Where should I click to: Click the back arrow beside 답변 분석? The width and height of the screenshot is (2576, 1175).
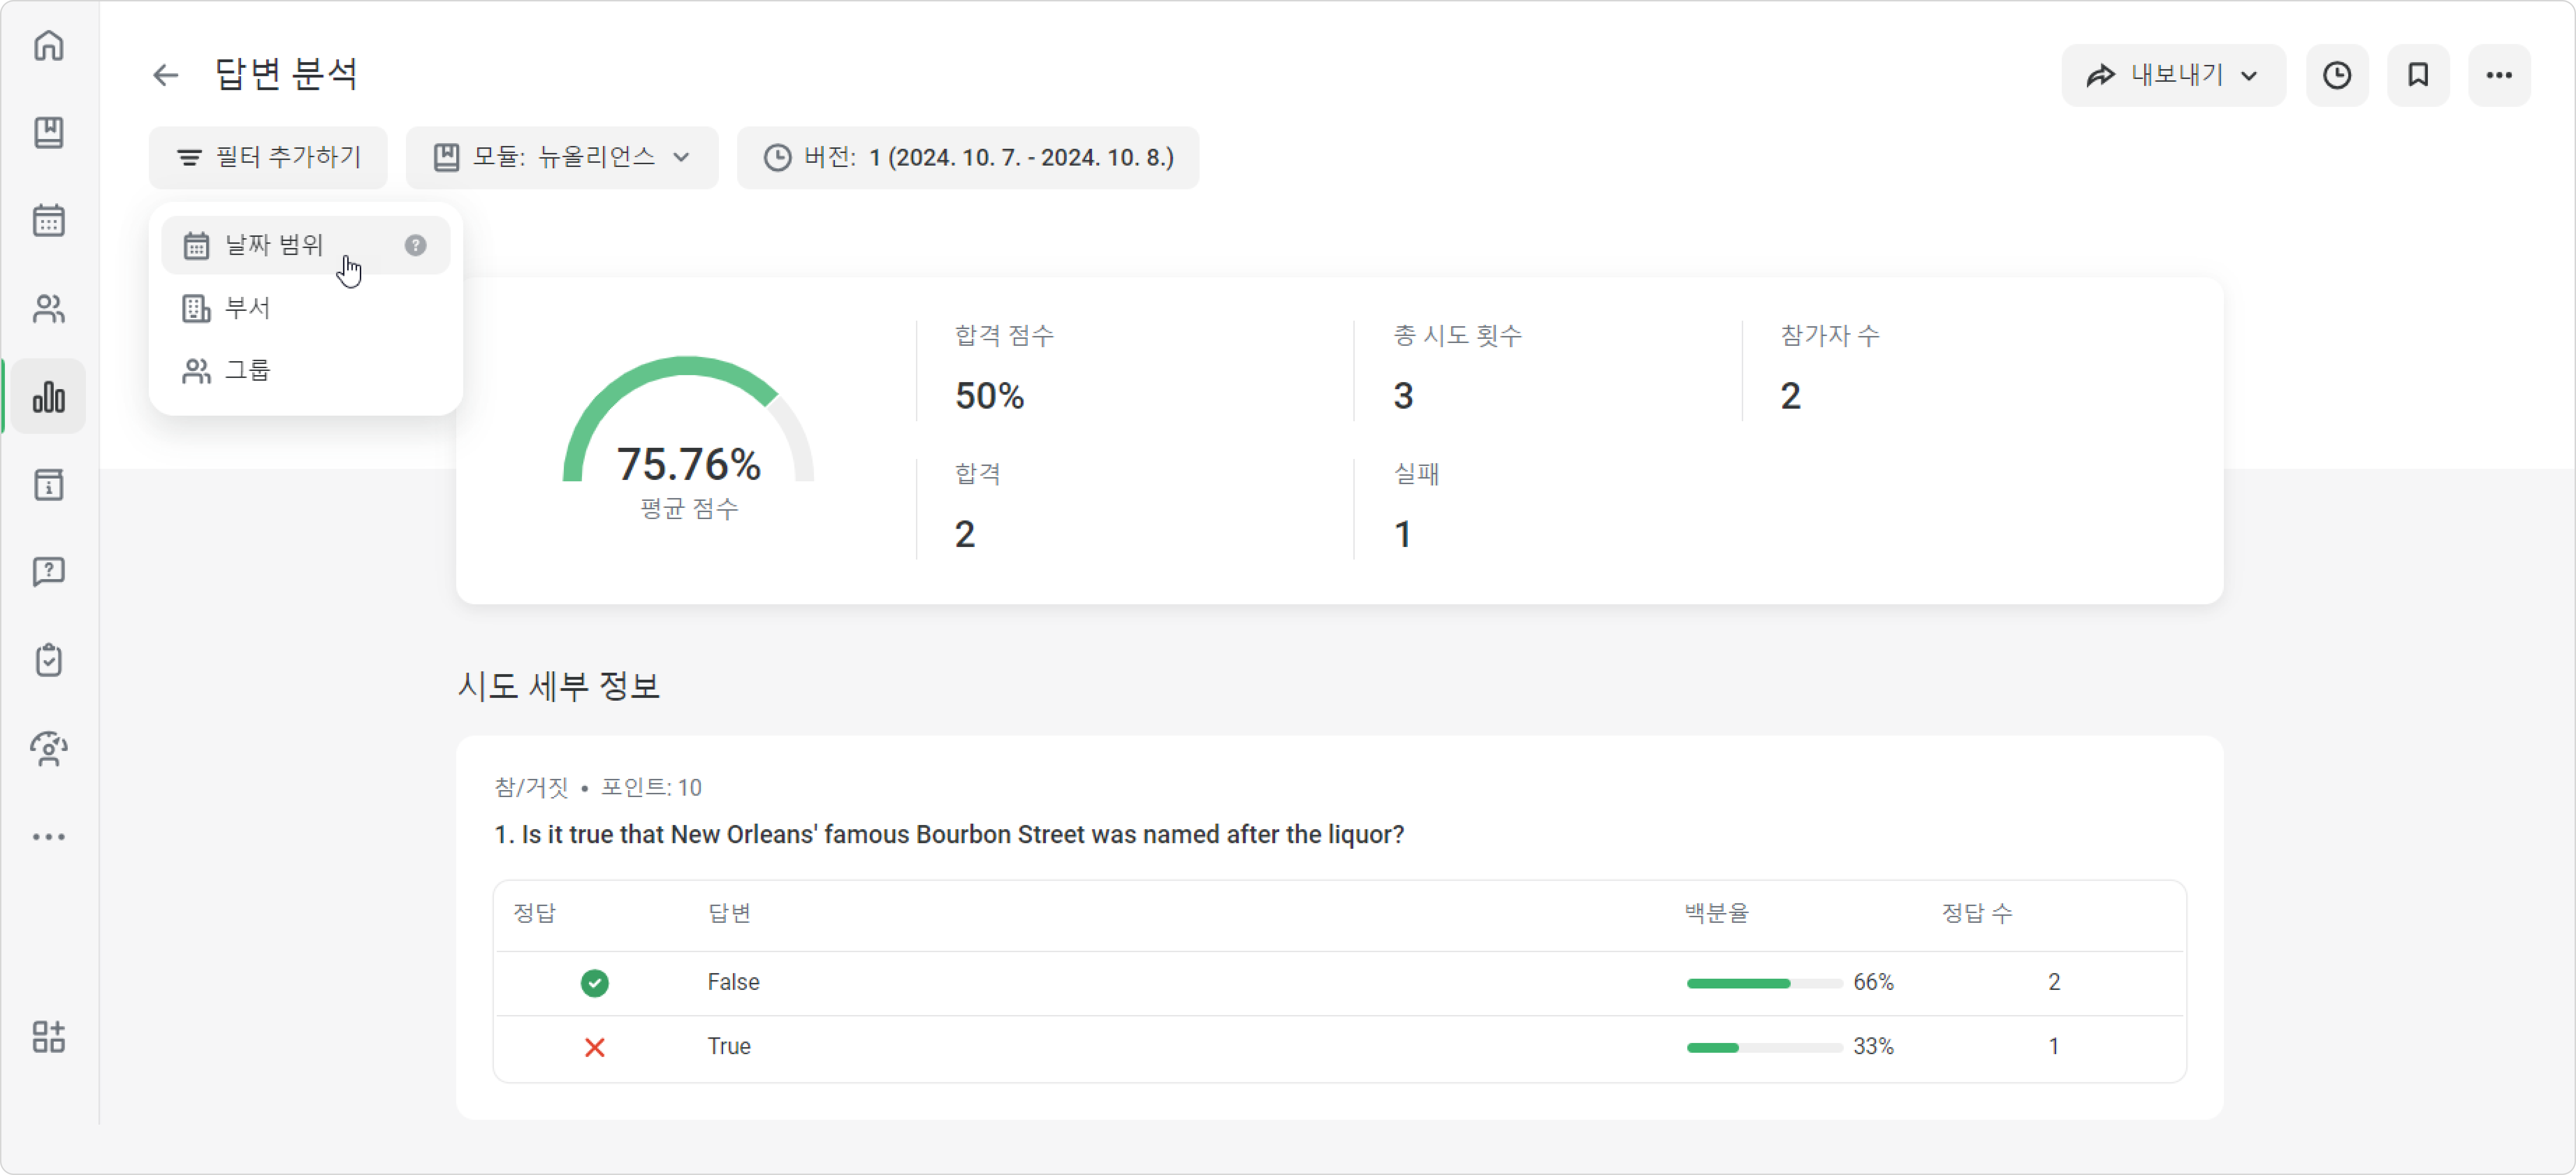click(x=165, y=75)
